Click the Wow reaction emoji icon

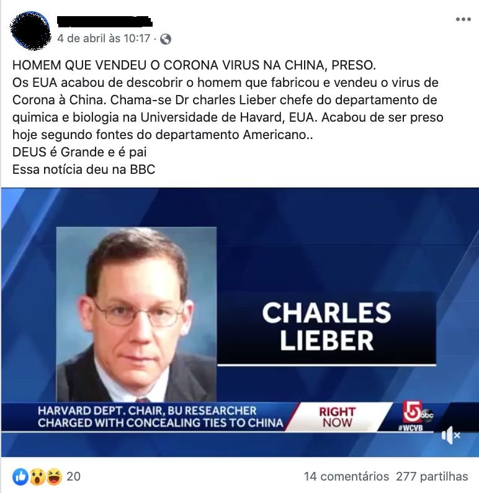[37, 477]
